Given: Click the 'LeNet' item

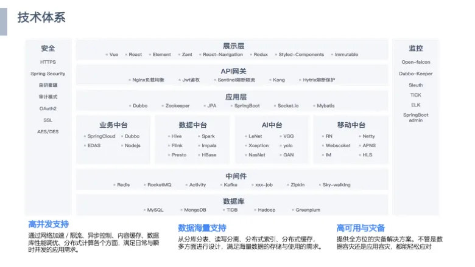Looking at the screenshot, I should 255,136.
